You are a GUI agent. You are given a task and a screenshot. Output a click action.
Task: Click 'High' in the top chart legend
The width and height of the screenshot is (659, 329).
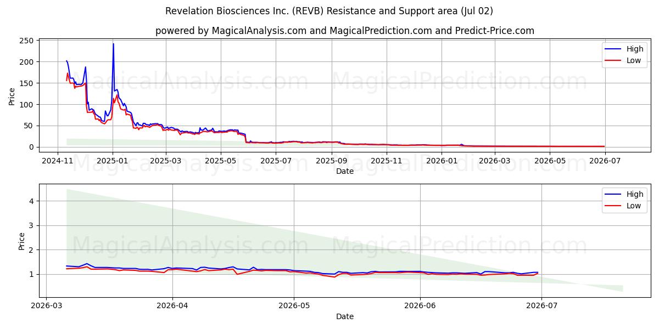coord(634,49)
